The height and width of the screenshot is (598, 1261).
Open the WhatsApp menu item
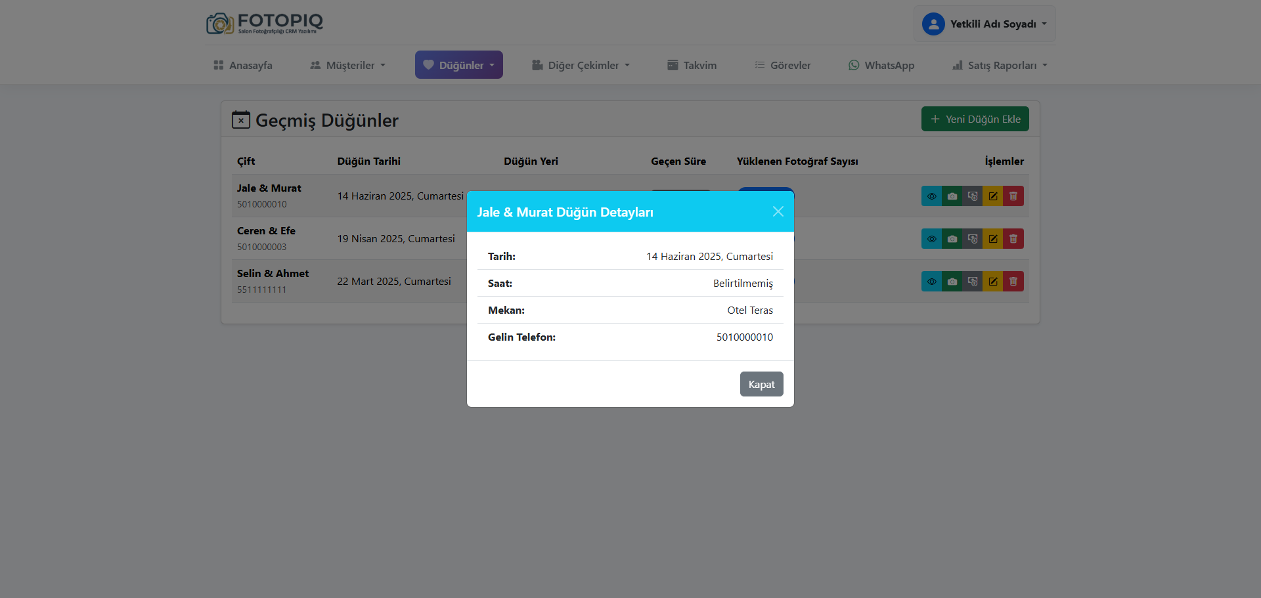[881, 65]
